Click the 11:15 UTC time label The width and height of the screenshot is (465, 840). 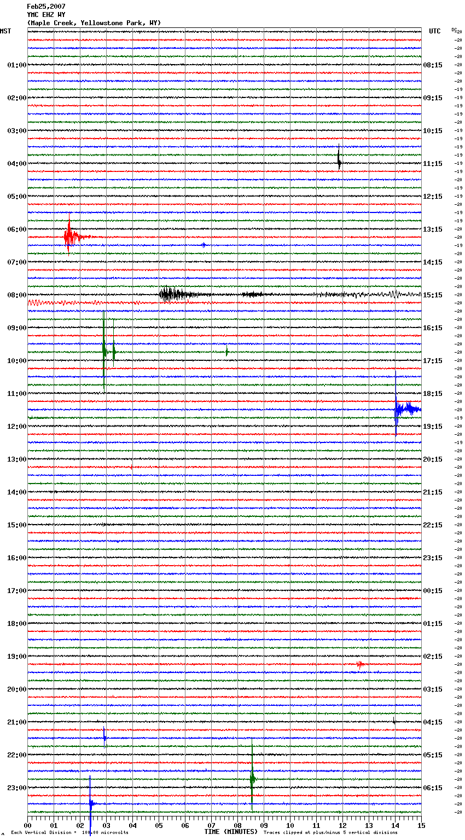tap(433, 164)
